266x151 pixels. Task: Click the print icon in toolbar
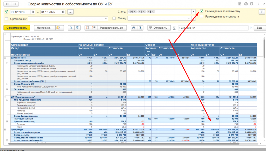[134, 28]
